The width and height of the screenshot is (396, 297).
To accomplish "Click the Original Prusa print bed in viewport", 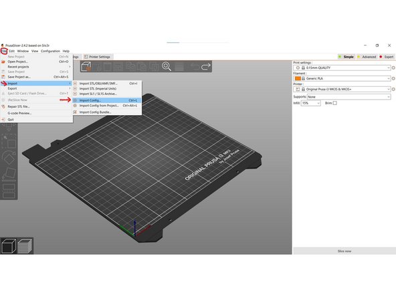I will point(142,168).
